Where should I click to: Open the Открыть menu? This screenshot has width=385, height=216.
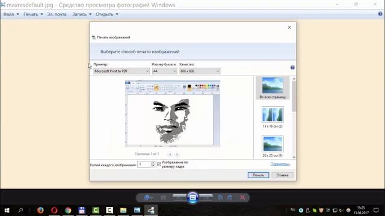(107, 14)
